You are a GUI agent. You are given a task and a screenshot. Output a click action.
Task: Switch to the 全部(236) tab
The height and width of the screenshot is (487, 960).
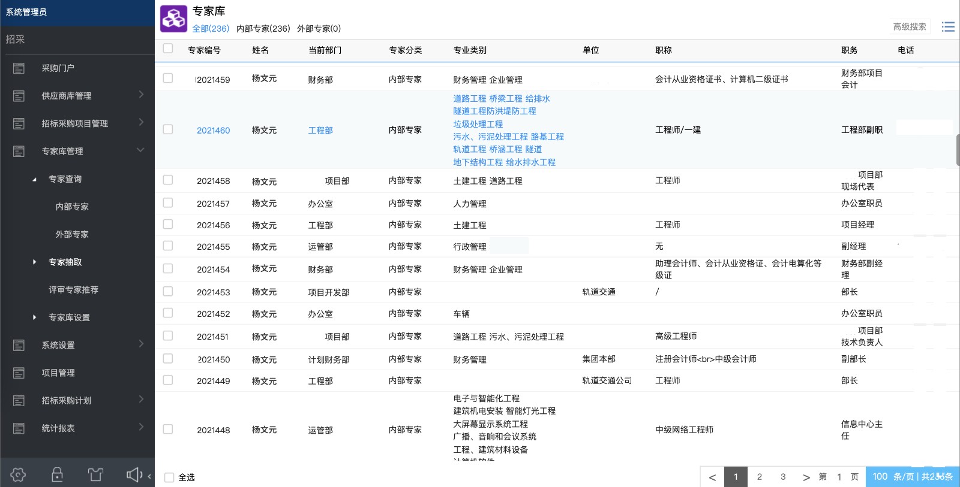pyautogui.click(x=211, y=28)
